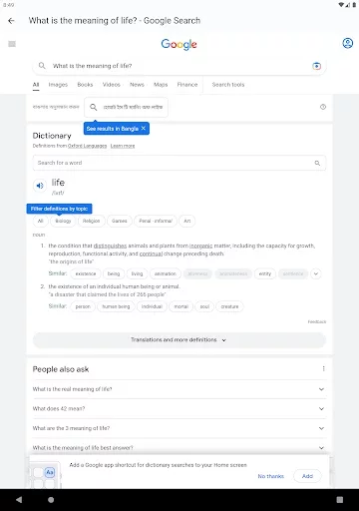This screenshot has width=359, height=511.
Task: Show more similar words chevron
Action: click(316, 273)
